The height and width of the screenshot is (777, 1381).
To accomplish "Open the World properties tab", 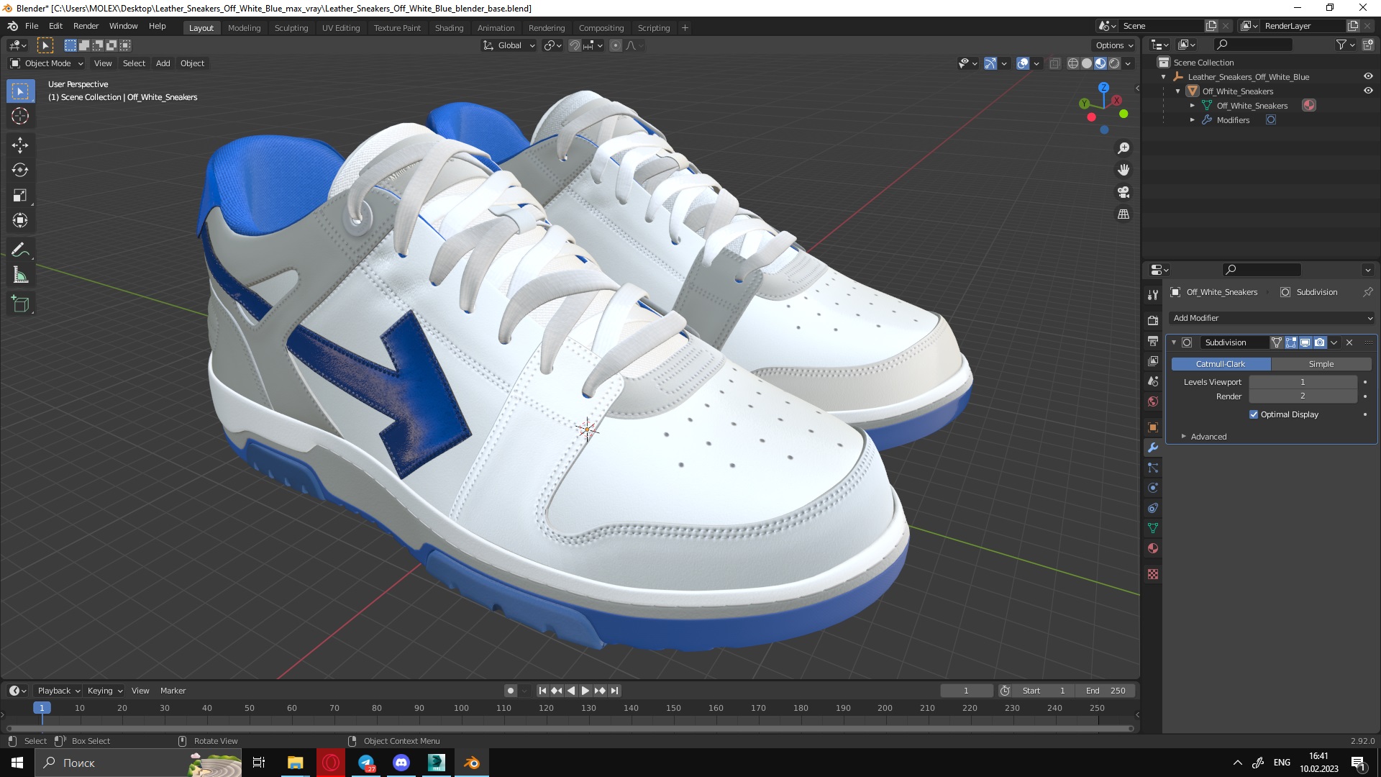I will click(x=1153, y=401).
